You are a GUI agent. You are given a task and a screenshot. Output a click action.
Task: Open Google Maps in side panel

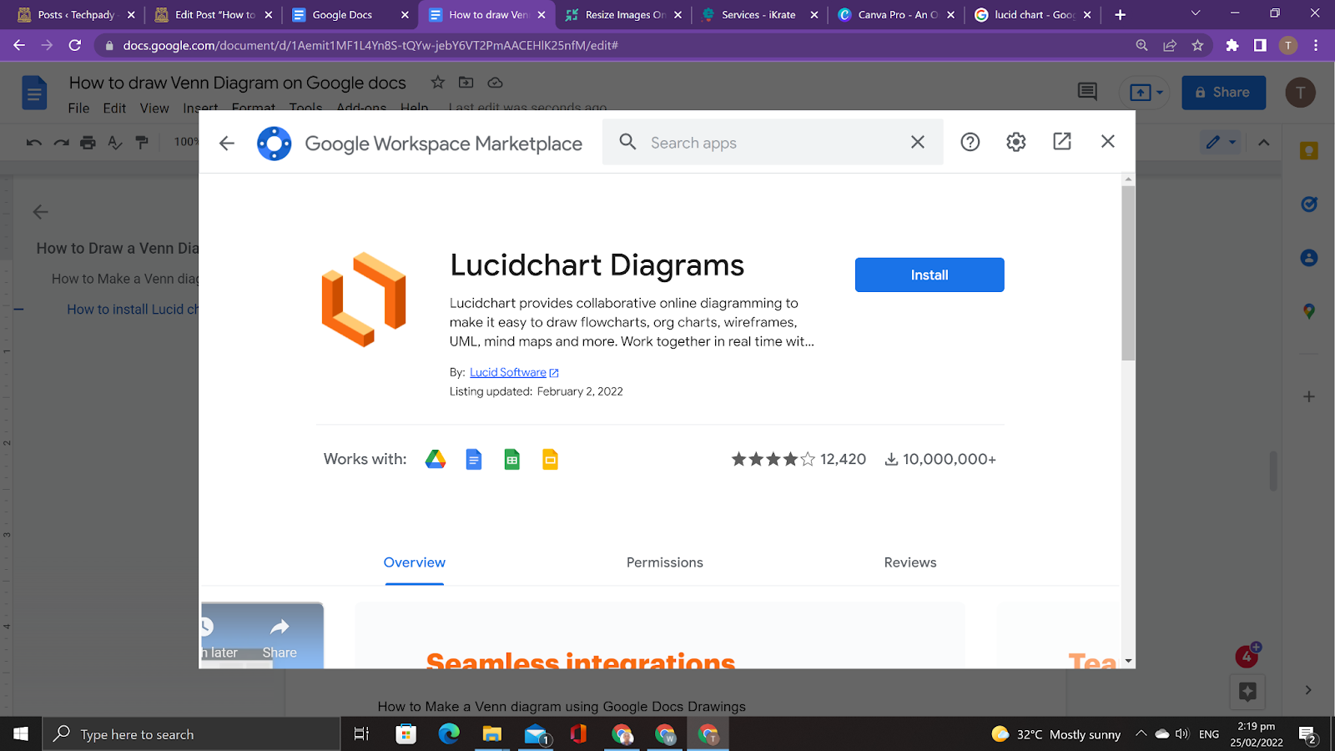(x=1308, y=311)
